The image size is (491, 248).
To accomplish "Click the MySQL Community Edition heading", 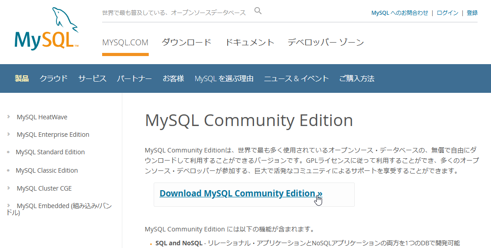I will pos(249,120).
